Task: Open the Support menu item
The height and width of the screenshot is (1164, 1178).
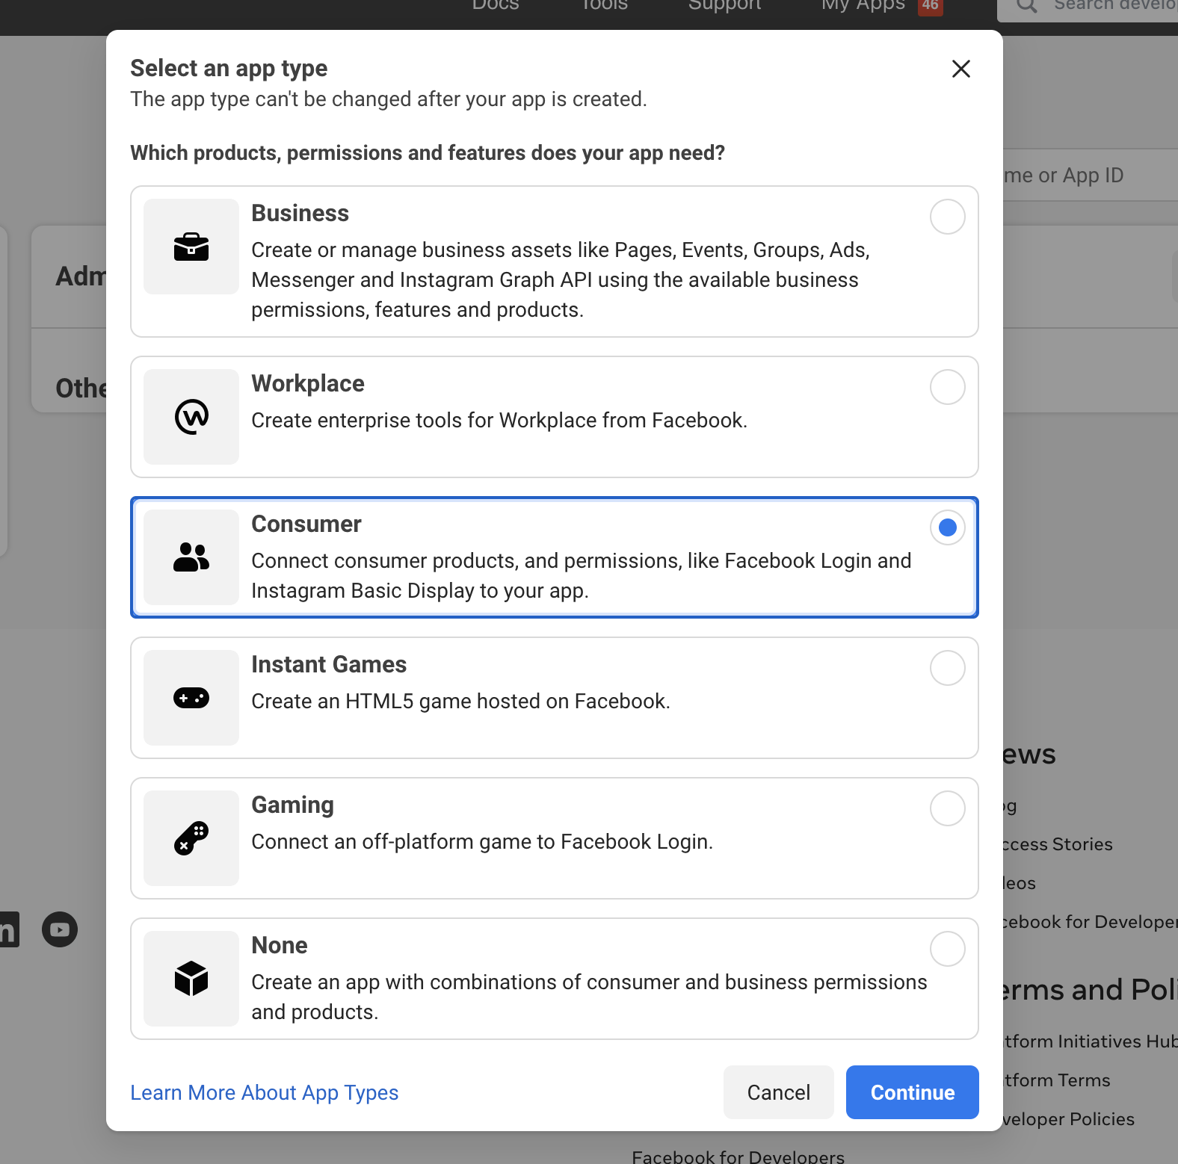Action: [724, 6]
